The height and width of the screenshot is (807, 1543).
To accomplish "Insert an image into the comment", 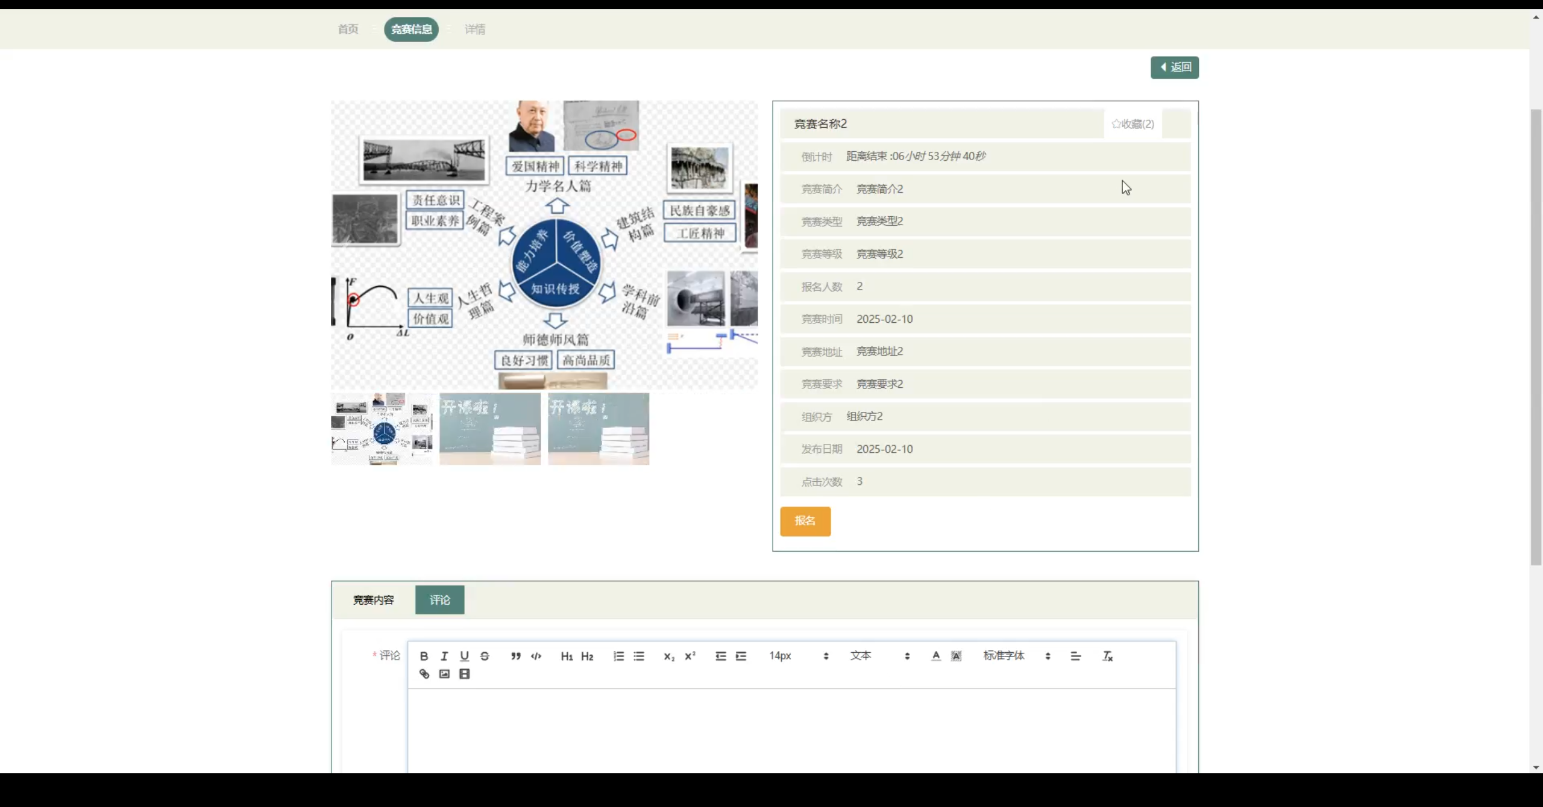I will click(444, 674).
